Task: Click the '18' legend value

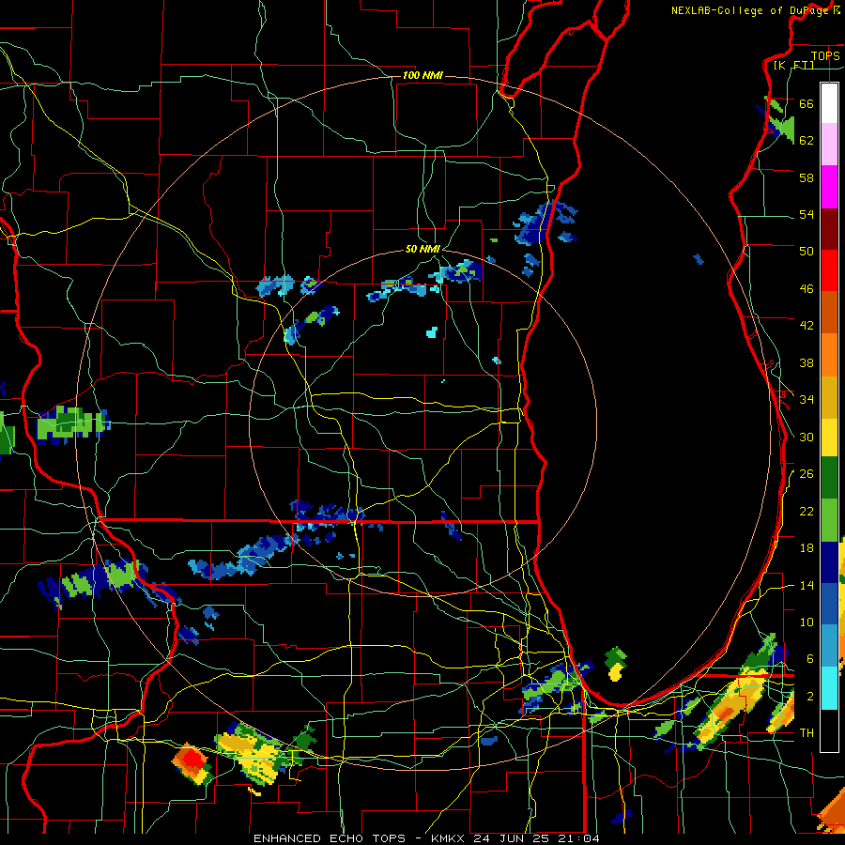Action: [x=807, y=548]
